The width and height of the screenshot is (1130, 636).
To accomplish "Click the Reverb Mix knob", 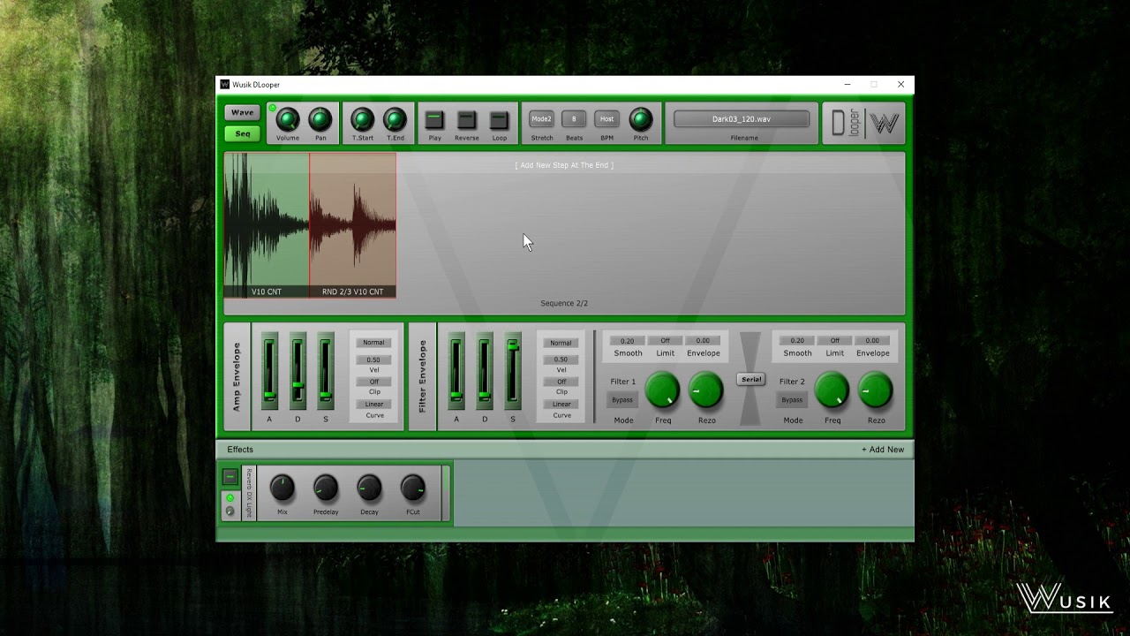I will 282,488.
